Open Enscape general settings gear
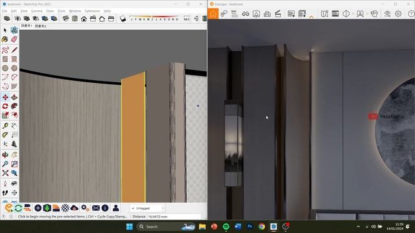The image size is (415, 233). click(x=398, y=14)
